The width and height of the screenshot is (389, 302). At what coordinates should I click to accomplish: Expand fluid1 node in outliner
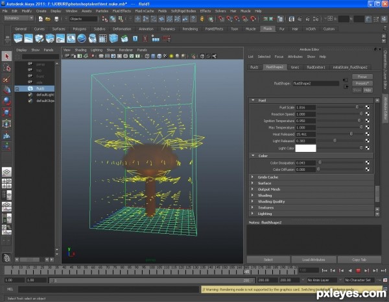pyautogui.click(x=17, y=88)
